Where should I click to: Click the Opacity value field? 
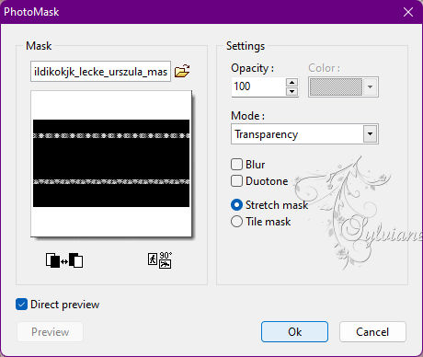click(x=258, y=86)
